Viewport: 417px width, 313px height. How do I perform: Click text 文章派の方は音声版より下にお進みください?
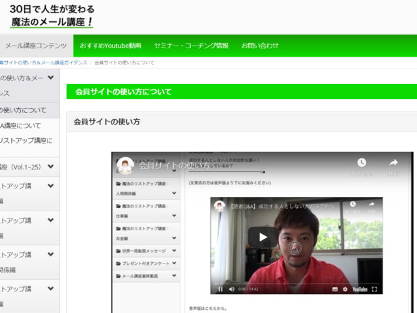tap(230, 183)
